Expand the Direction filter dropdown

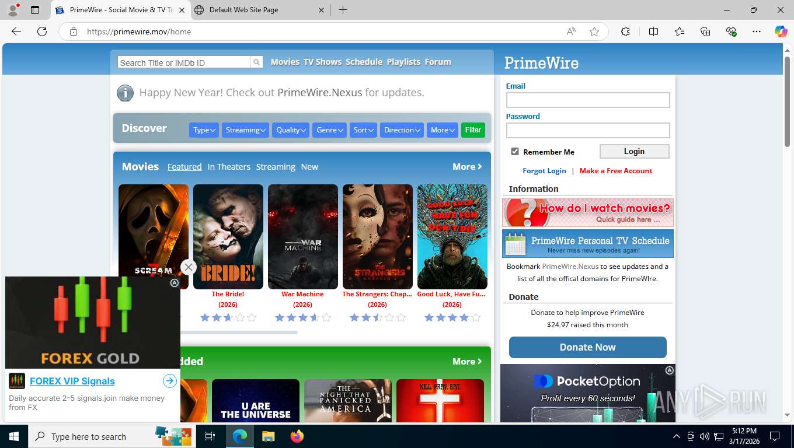pos(402,130)
